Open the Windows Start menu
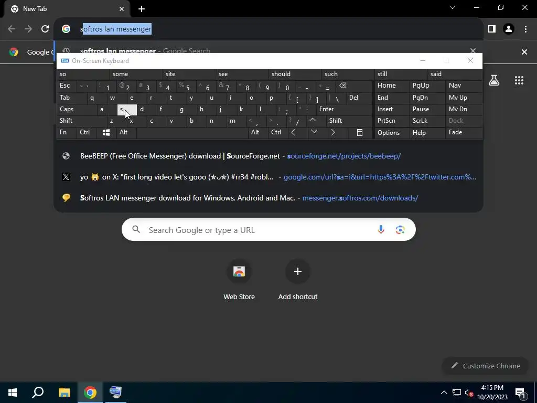The height and width of the screenshot is (403, 537). (x=13, y=393)
